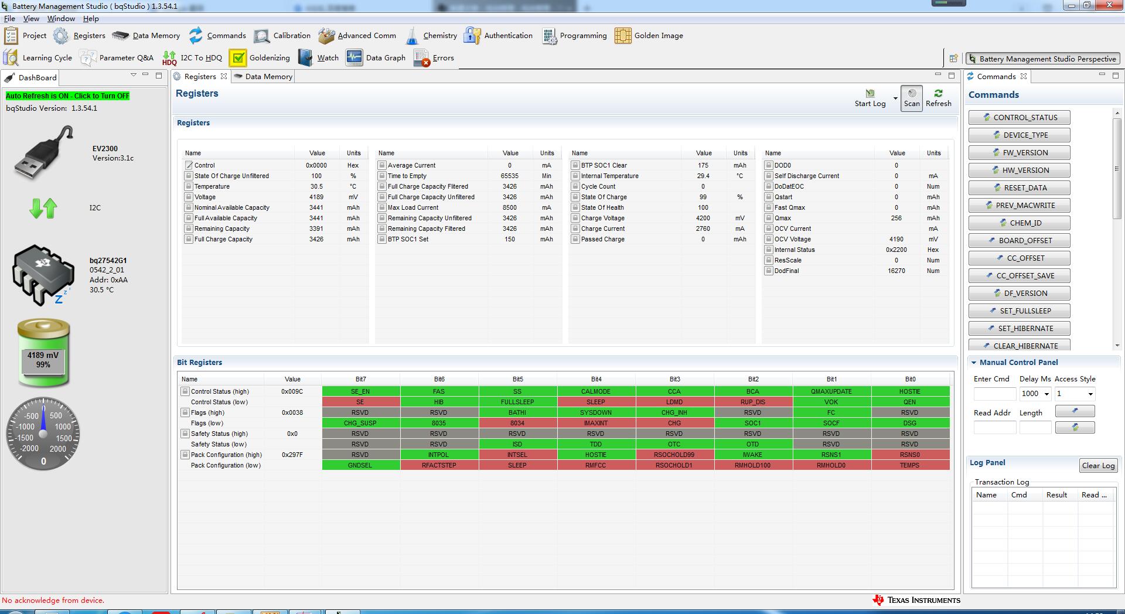The width and height of the screenshot is (1125, 614).
Task: Click the battery level icon
Action: (x=43, y=353)
